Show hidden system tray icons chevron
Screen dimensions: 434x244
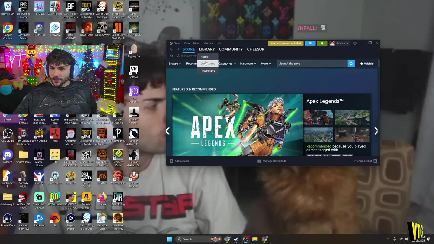point(388,239)
